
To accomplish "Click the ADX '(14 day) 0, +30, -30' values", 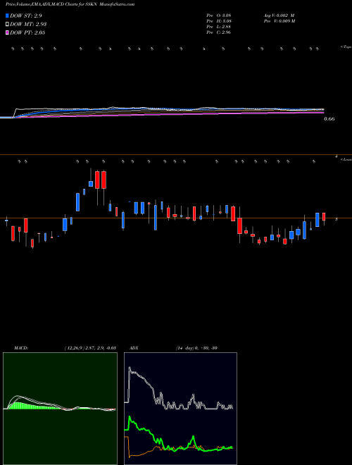I will click(196, 348).
